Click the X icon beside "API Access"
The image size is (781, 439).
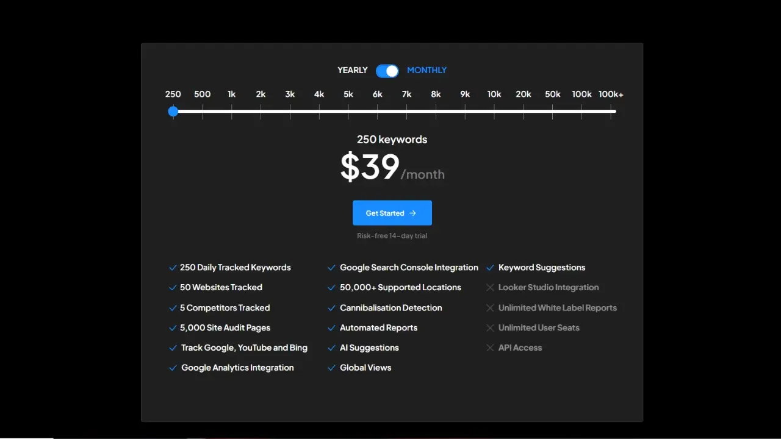490,348
